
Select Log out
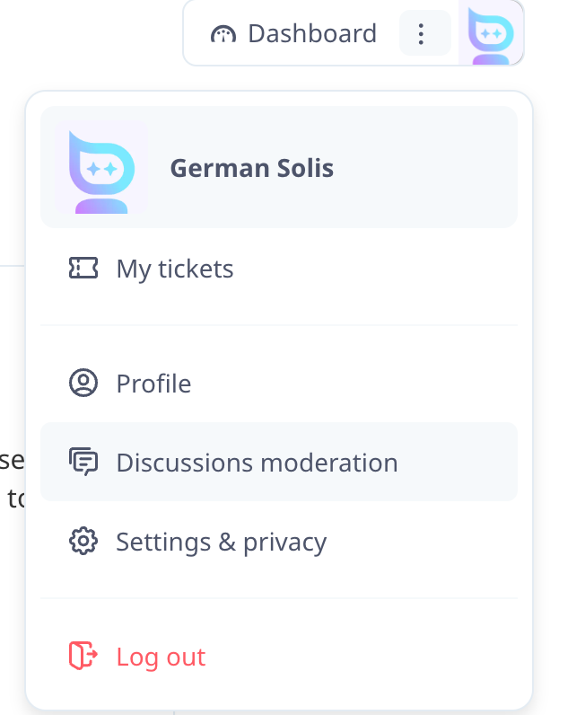[279, 657]
